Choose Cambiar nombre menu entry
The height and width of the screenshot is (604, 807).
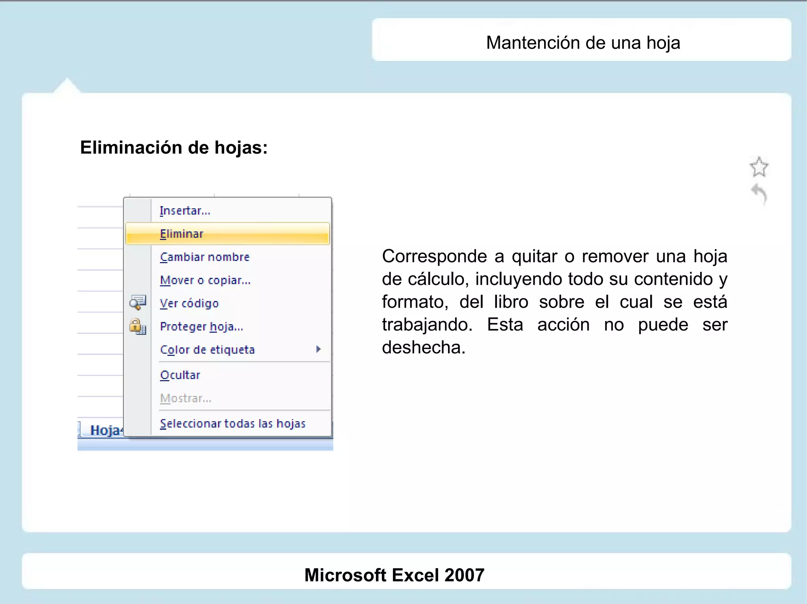(227, 257)
